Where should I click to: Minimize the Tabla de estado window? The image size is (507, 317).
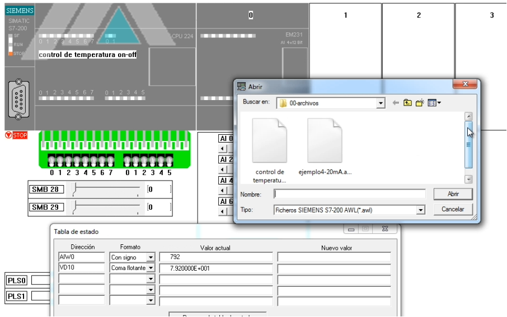(x=351, y=229)
